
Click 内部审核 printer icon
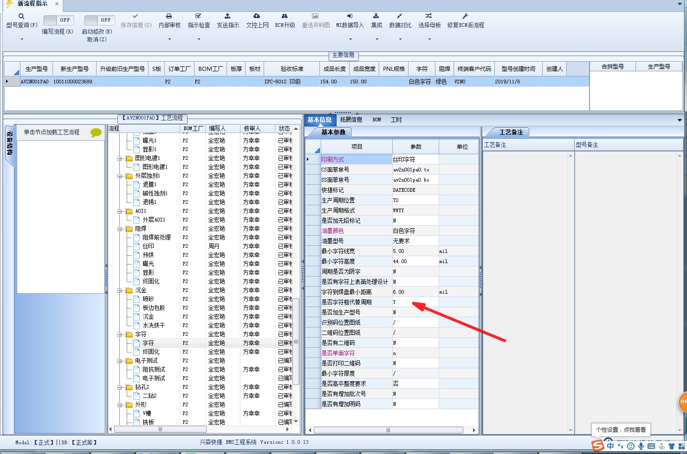pos(169,16)
